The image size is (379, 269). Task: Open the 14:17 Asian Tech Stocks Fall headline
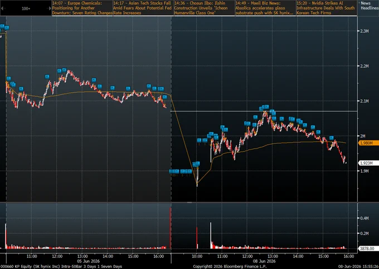point(143,8)
